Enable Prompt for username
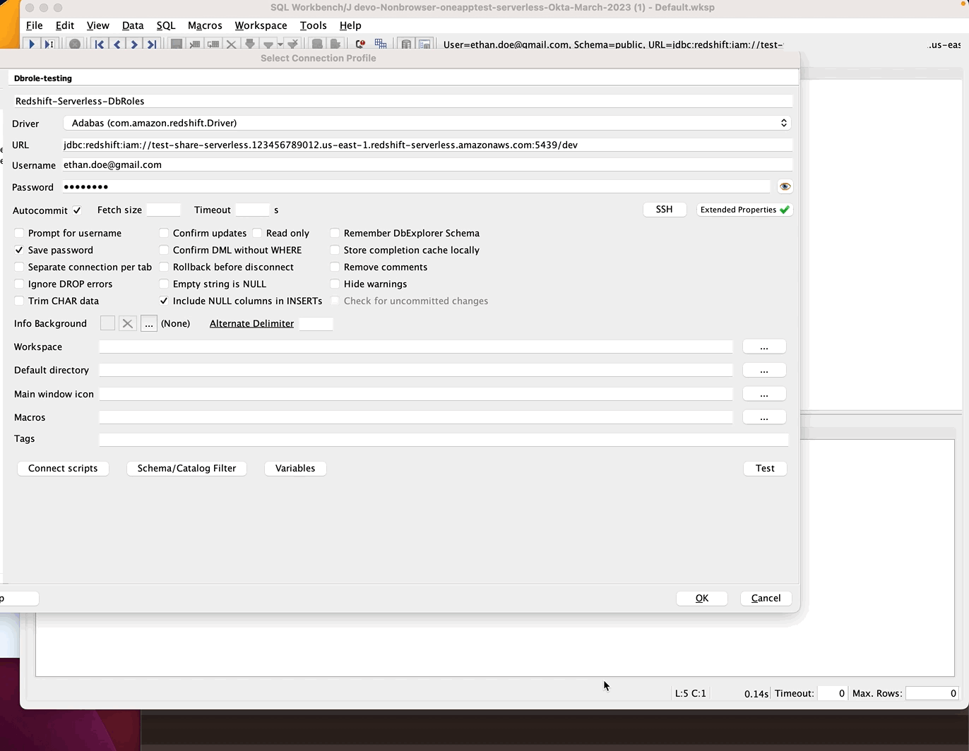The height and width of the screenshot is (751, 969). 19,233
